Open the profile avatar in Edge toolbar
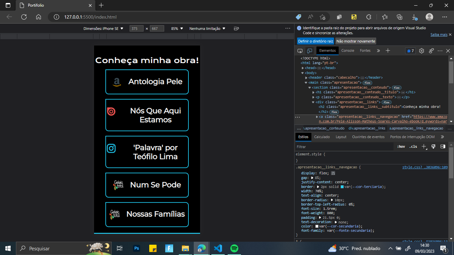The image size is (454, 255). pyautogui.click(x=429, y=17)
